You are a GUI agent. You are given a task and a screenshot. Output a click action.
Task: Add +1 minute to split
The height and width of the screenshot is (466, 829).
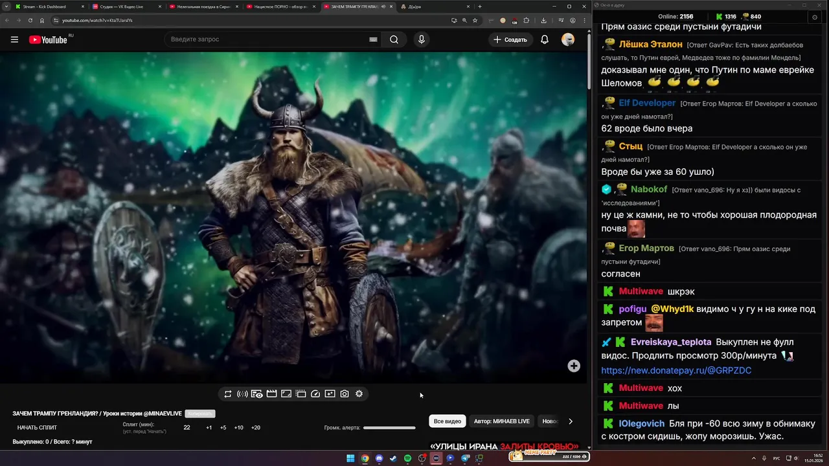(x=209, y=428)
